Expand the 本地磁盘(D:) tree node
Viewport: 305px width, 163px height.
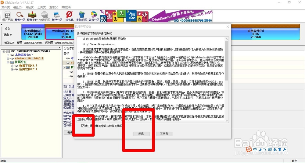8,55
